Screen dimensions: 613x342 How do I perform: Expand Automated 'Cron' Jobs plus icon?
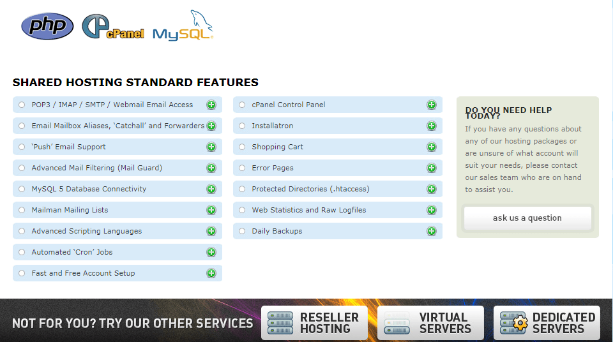[211, 252]
